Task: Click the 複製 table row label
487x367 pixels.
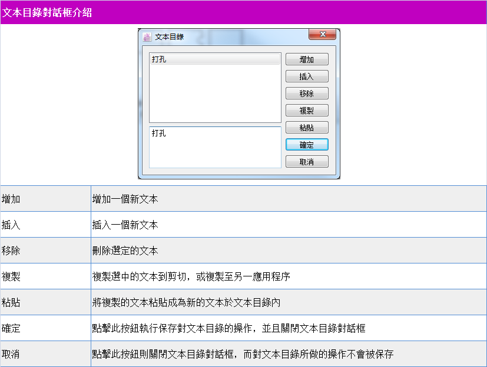Action: 11,276
